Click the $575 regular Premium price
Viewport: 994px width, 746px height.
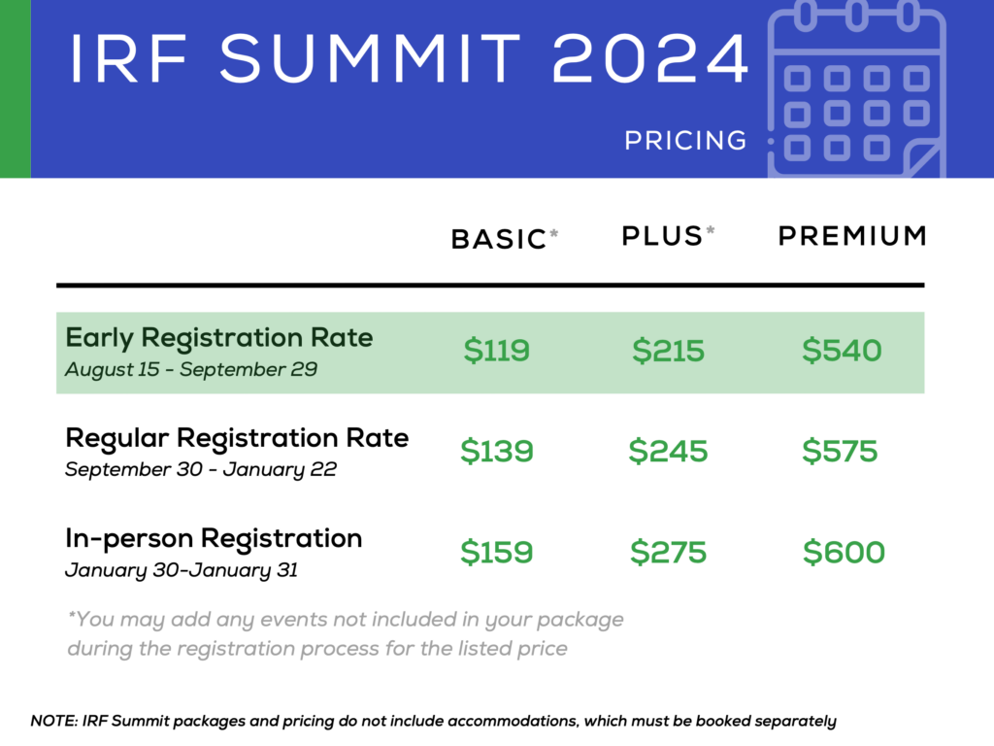840,451
